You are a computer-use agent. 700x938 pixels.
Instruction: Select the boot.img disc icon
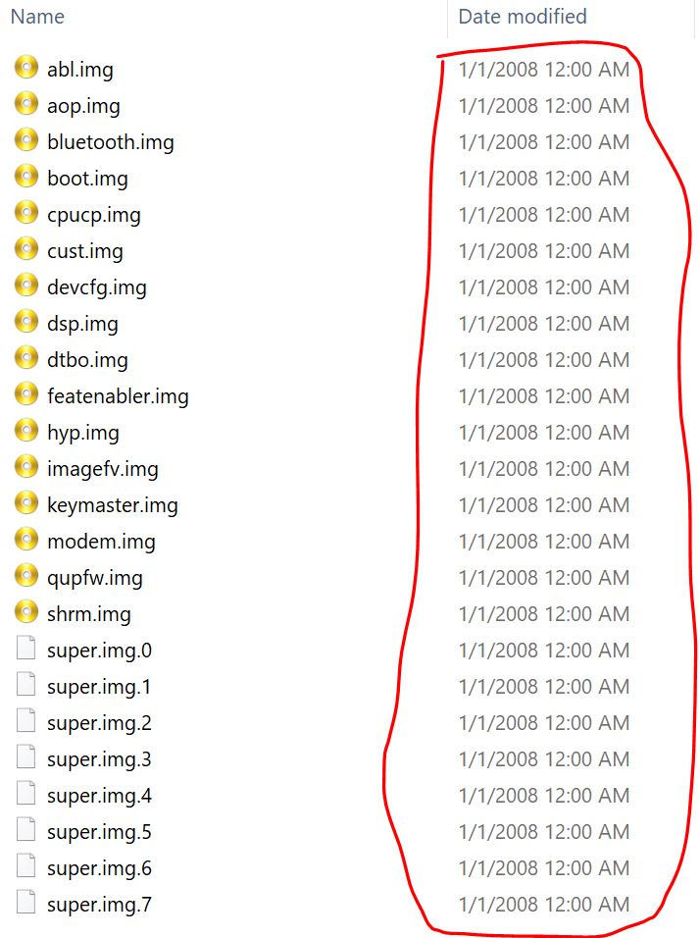[26, 176]
